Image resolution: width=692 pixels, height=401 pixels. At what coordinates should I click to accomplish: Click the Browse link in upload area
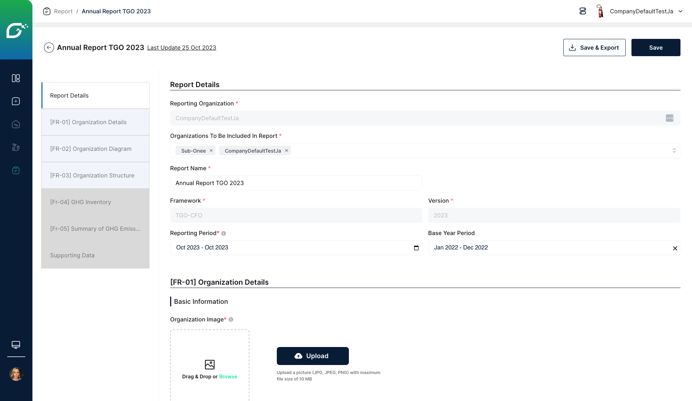pos(228,377)
